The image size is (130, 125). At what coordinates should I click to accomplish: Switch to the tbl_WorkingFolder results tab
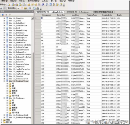pyautogui.click(x=50, y=12)
